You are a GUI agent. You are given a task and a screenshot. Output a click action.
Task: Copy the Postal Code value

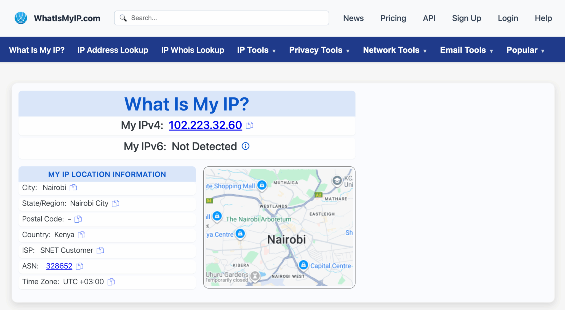[x=78, y=219]
